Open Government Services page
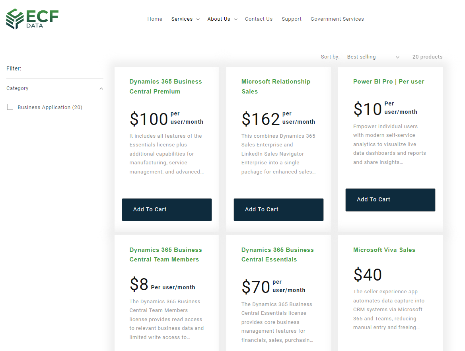 pos(337,19)
